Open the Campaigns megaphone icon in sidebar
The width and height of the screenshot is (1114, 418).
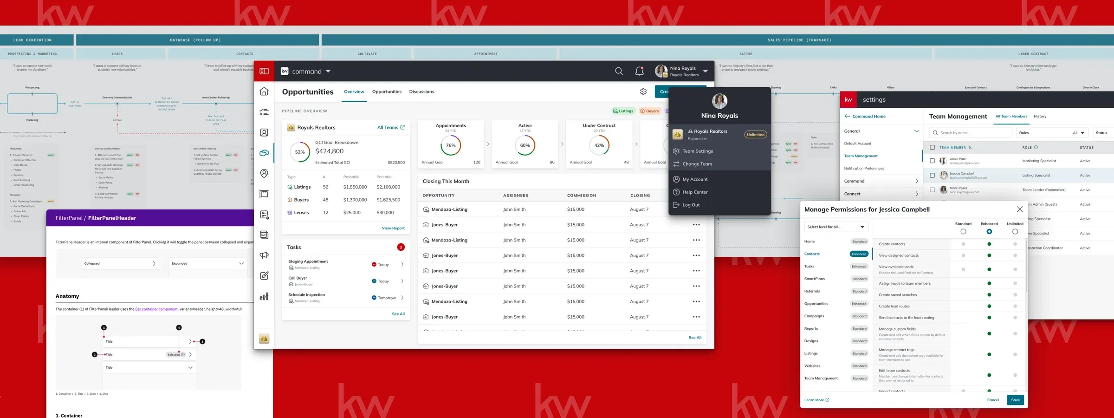(264, 255)
